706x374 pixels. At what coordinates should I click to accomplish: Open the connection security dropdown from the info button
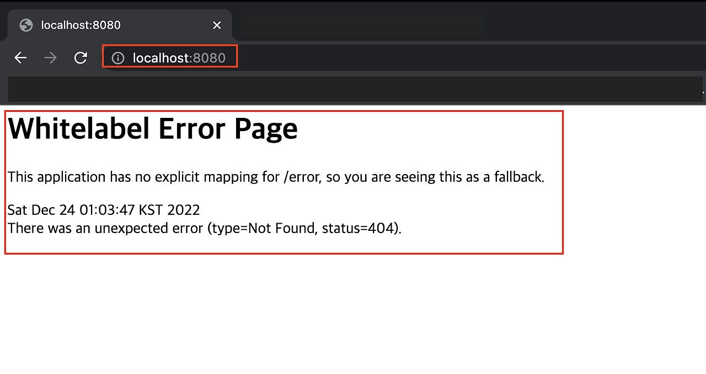[x=117, y=57]
